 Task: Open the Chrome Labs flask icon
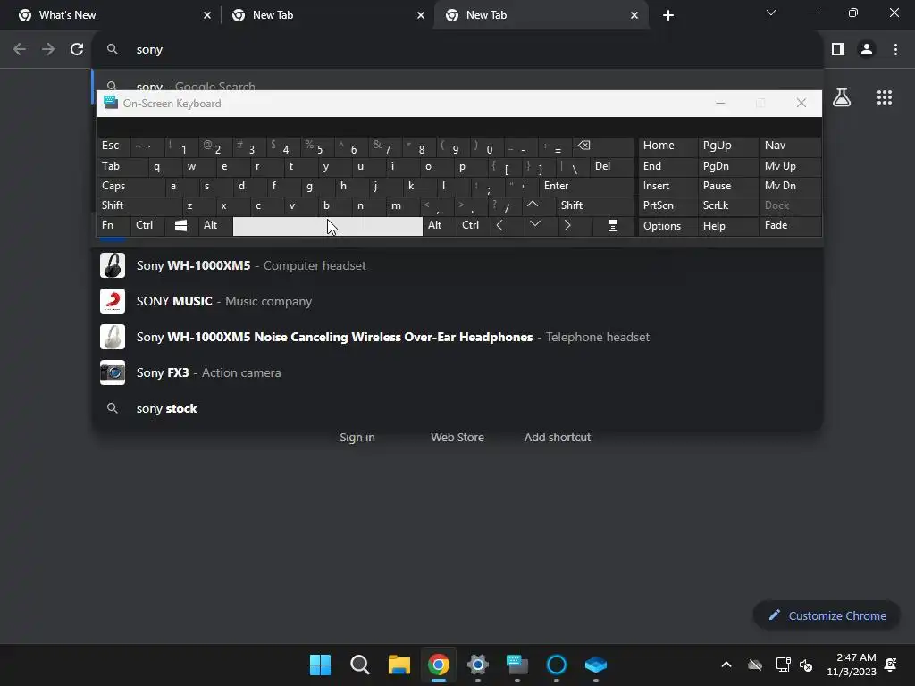842,97
